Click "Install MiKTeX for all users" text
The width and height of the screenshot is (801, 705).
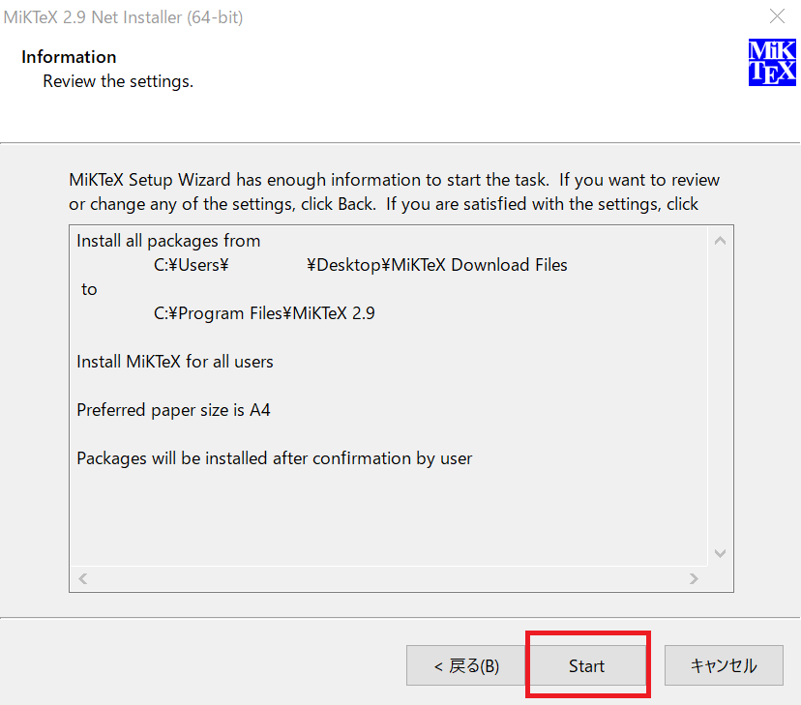[175, 362]
